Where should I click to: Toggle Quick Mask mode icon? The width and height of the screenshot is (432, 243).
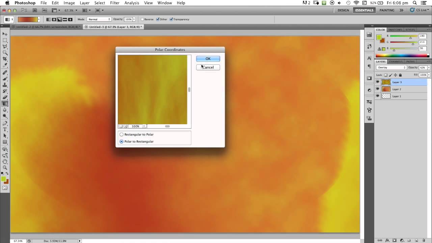point(5,188)
